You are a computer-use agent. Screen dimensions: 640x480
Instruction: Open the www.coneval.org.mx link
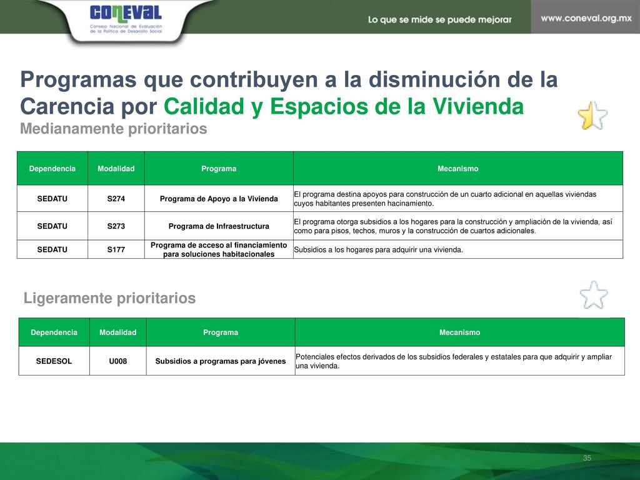(x=586, y=18)
